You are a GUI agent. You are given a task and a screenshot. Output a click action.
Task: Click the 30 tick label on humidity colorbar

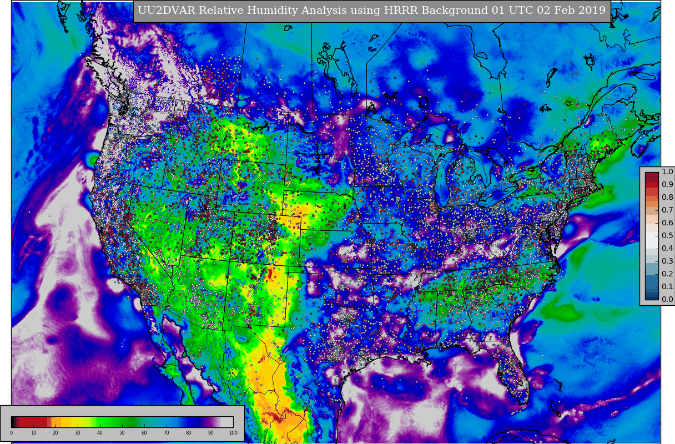click(x=78, y=433)
